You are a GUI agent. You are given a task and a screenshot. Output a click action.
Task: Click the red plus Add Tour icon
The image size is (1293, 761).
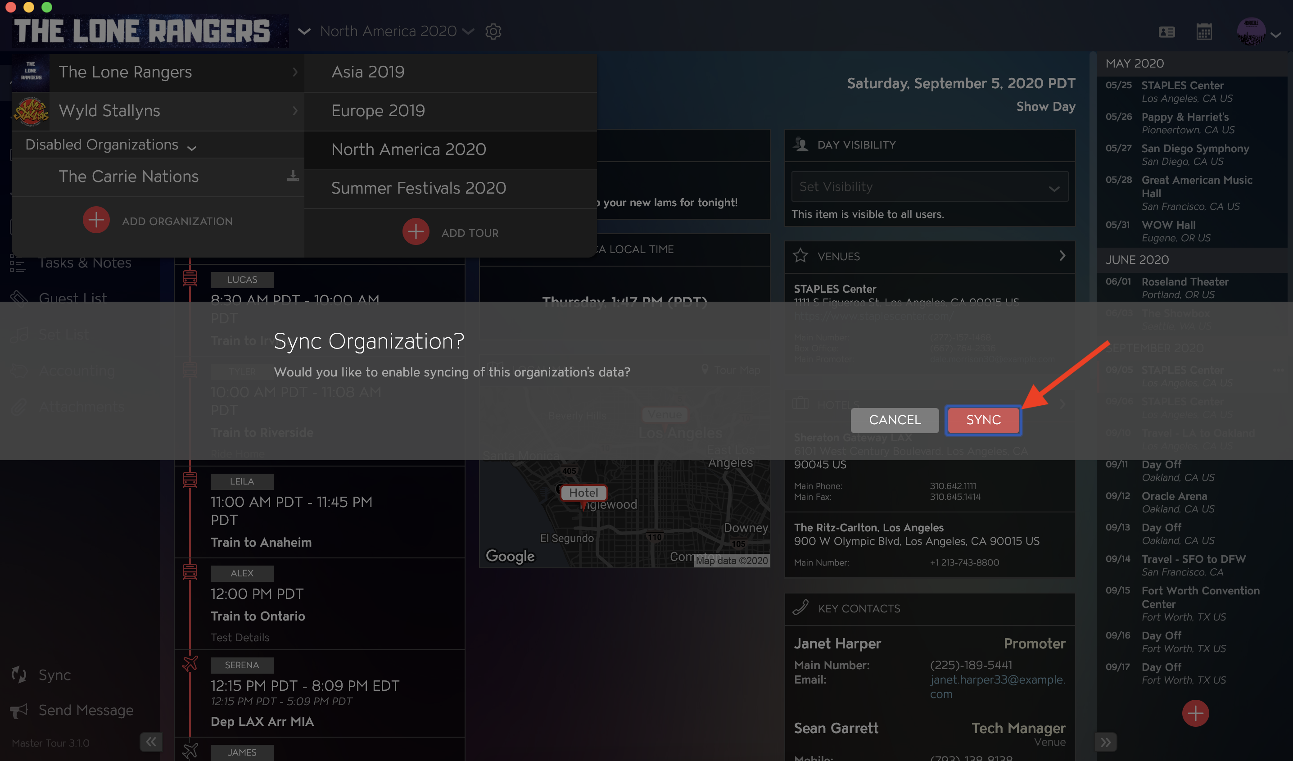point(416,232)
